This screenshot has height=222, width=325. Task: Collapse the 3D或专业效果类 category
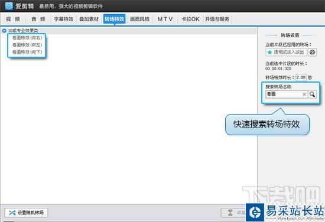point(4,31)
